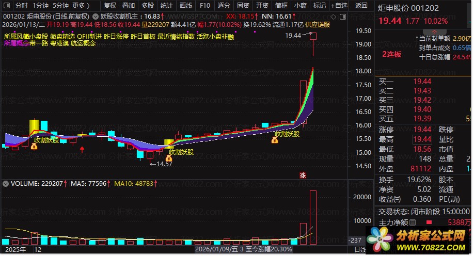The width and height of the screenshot is (474, 256).
Task: Click the 外盘 81112 value
Action: (421, 169)
